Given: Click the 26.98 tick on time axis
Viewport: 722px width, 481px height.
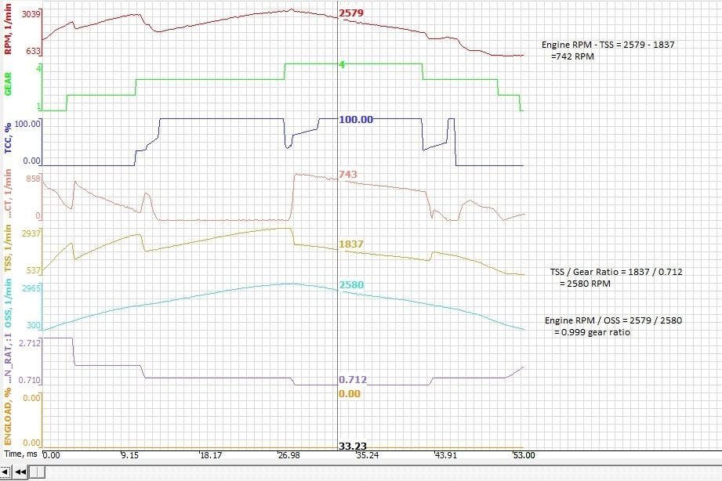Looking at the screenshot, I should point(288,455).
